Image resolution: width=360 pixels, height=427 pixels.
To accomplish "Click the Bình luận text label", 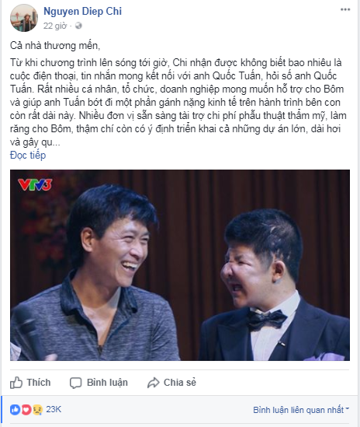I will point(107,383).
